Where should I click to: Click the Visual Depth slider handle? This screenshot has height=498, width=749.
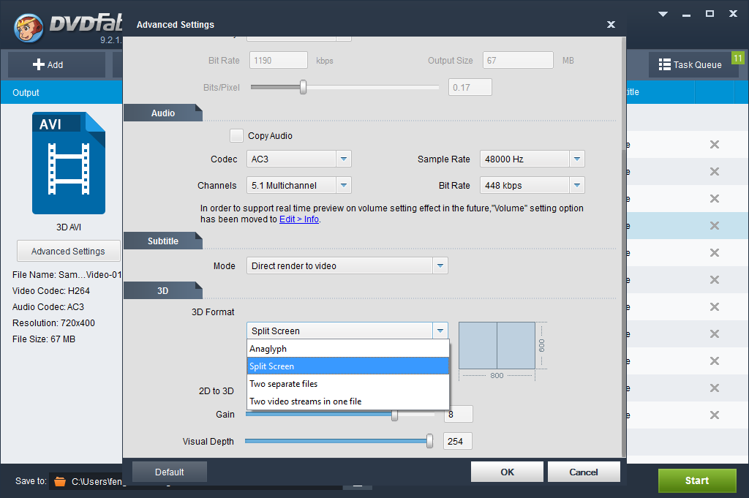[x=430, y=441]
